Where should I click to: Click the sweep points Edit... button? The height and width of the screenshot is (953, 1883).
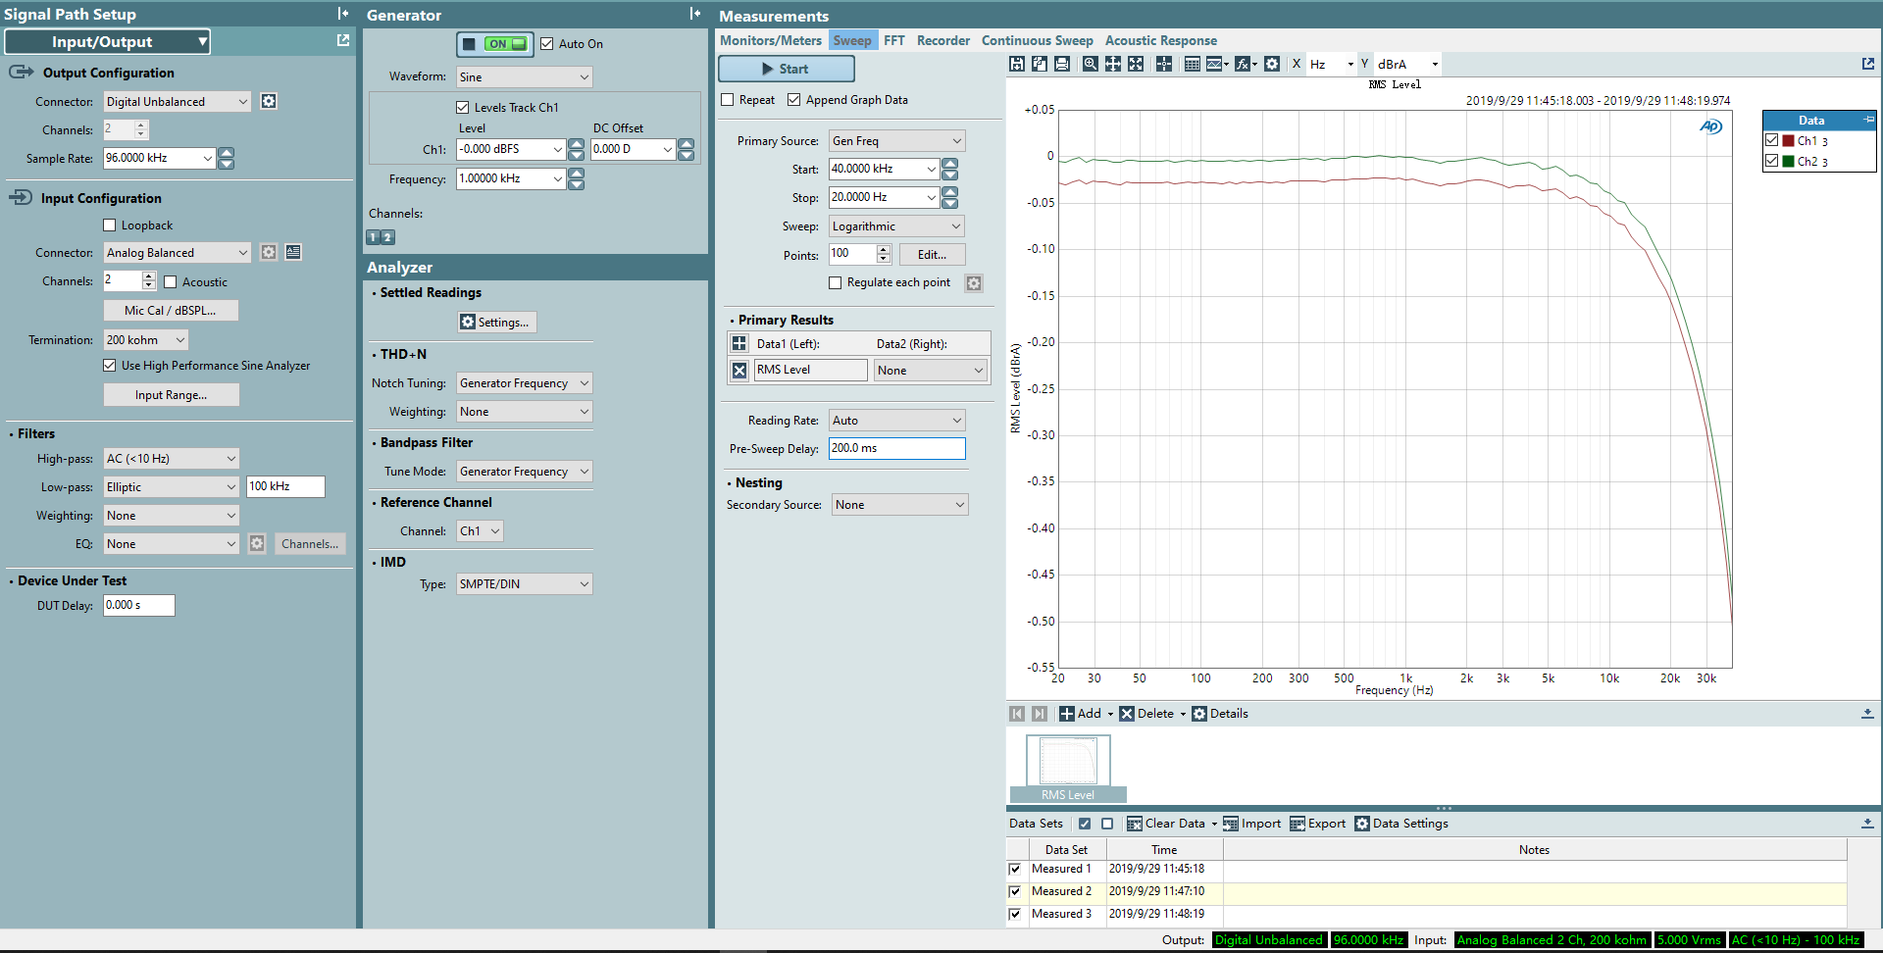pos(932,255)
